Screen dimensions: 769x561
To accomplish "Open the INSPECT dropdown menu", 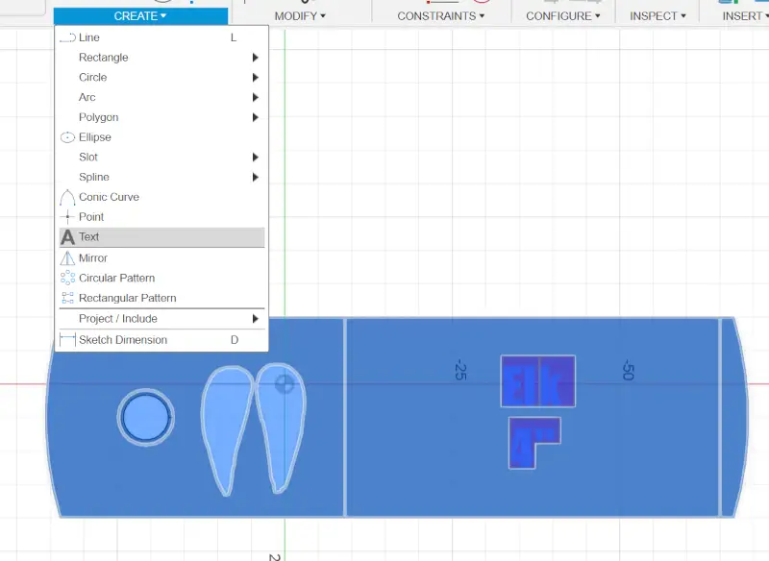I will [657, 16].
